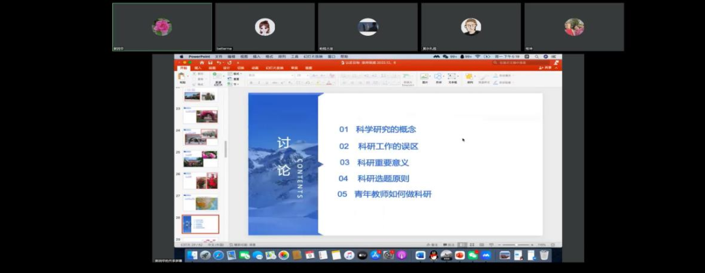Click the '青年教师如何做科研' text on slide
Image resolution: width=705 pixels, height=273 pixels.
[x=393, y=194]
